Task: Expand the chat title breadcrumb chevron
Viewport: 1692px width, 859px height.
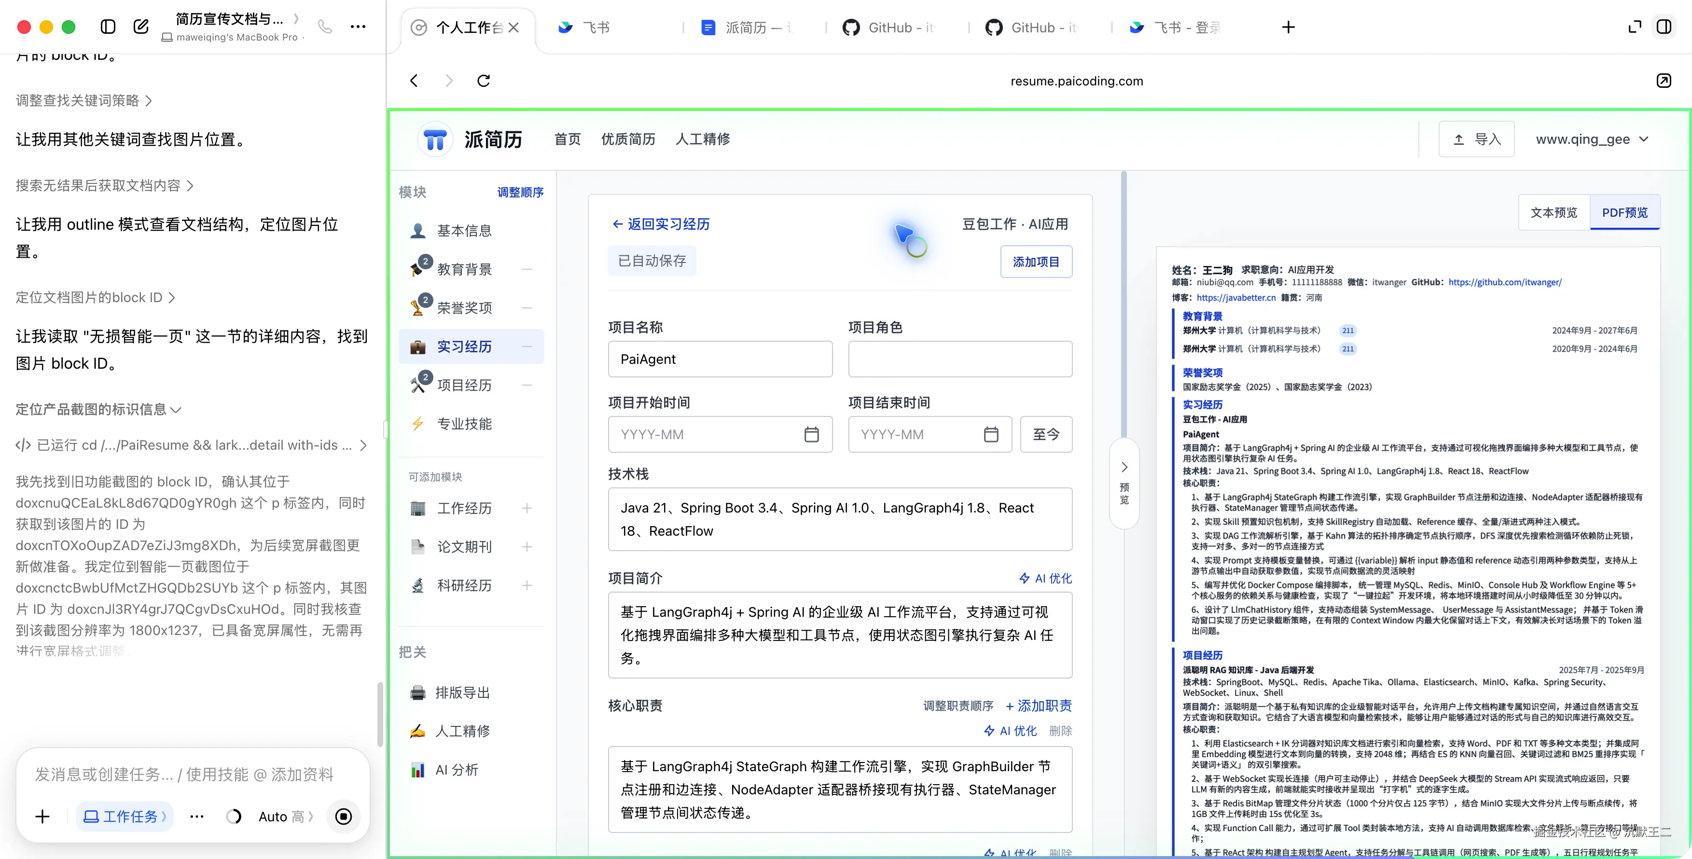Action: coord(296,19)
